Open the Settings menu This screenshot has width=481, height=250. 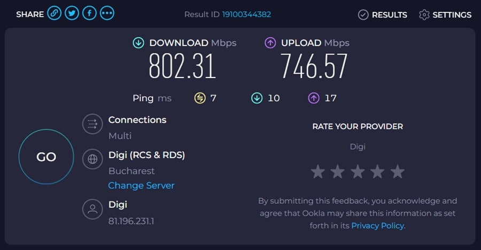(x=445, y=15)
